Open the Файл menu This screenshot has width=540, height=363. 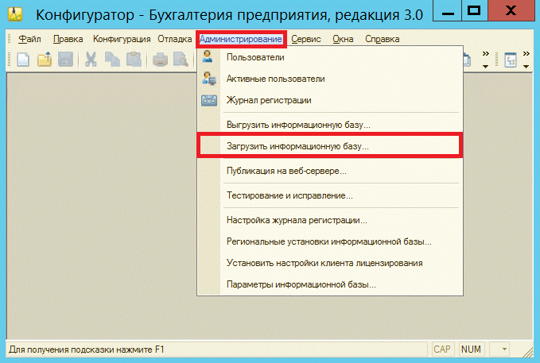click(x=29, y=39)
